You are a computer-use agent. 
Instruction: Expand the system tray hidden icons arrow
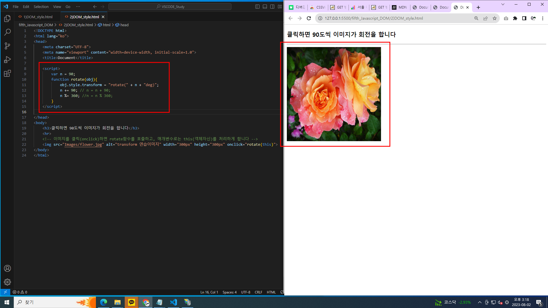tap(479, 302)
